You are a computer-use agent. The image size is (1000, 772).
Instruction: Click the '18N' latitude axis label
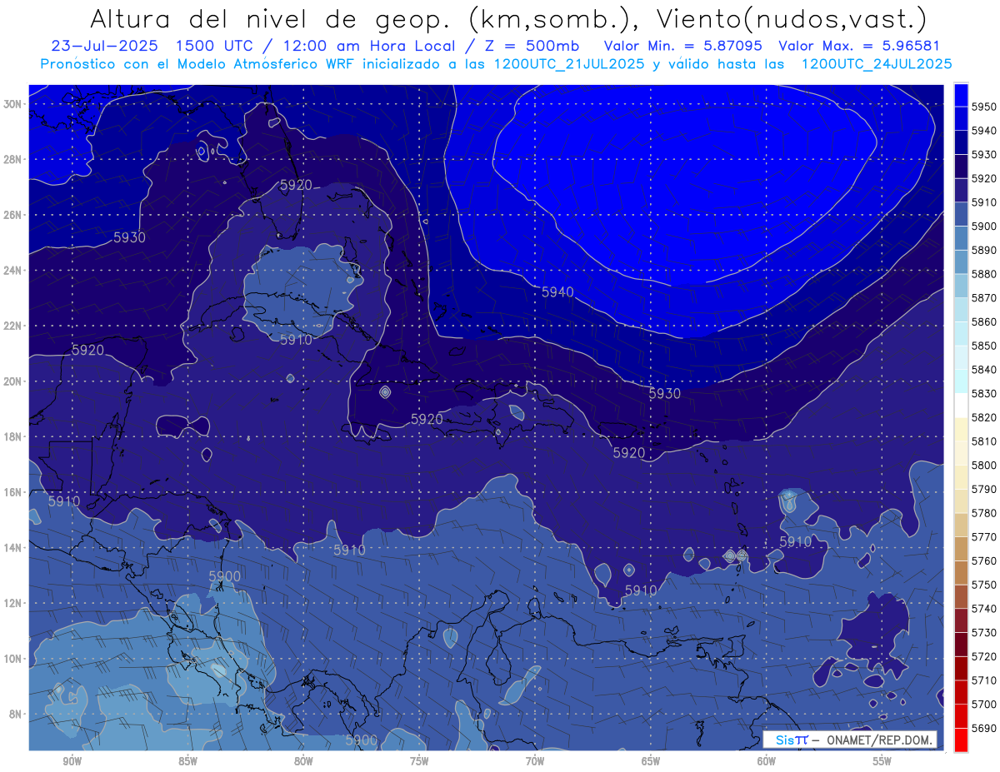pos(12,437)
